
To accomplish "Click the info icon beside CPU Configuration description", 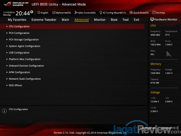I will pyautogui.click(x=4, y=111).
